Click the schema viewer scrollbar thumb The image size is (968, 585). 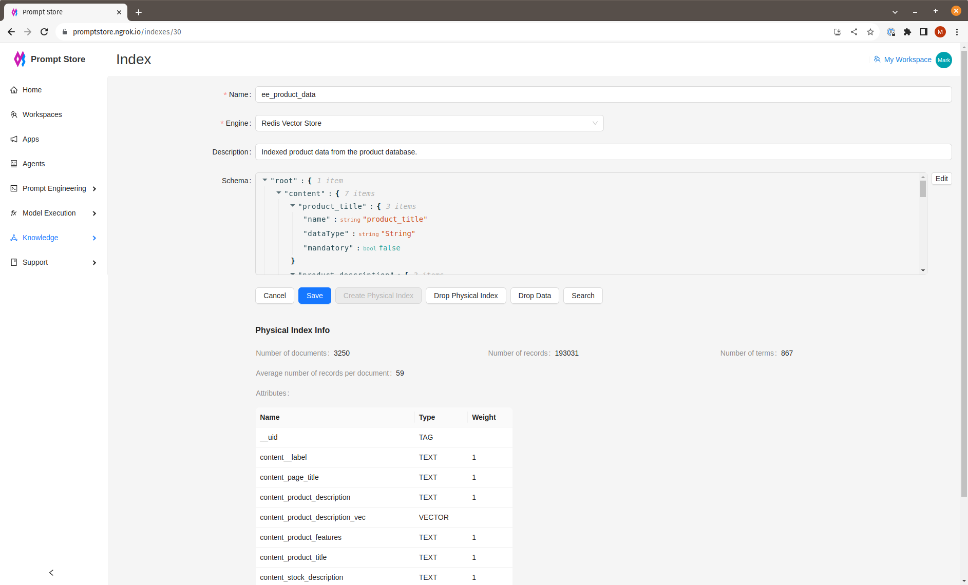923,189
